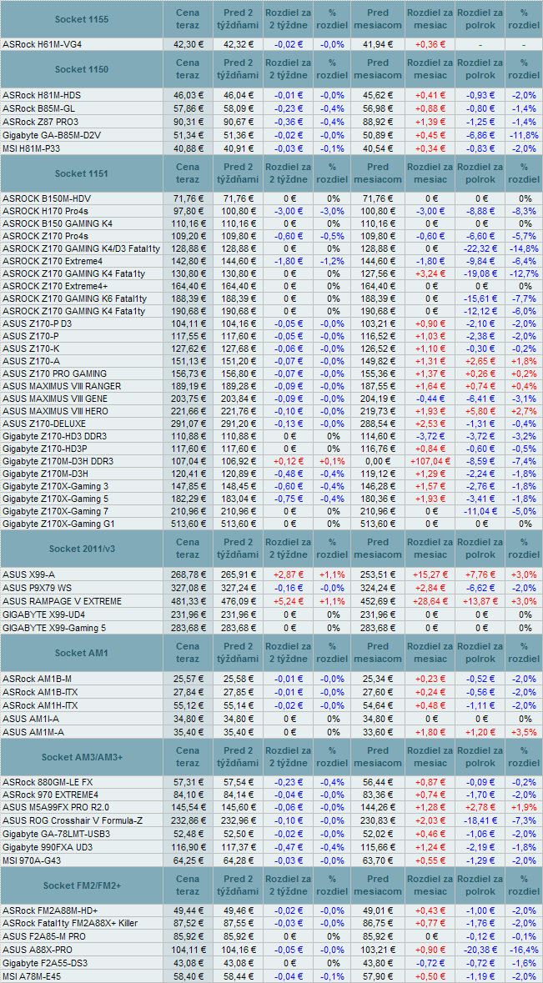This screenshot has height=983, width=543.
Task: Click the ASRock AM1H-ITX row name
Action: [x=40, y=705]
